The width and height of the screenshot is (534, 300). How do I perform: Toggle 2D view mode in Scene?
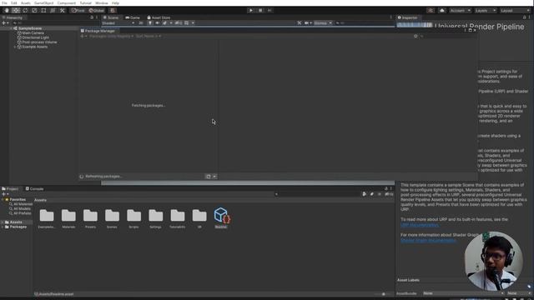click(x=141, y=23)
